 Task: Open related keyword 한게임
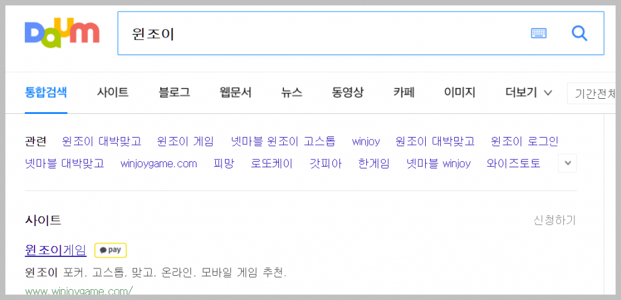point(374,164)
